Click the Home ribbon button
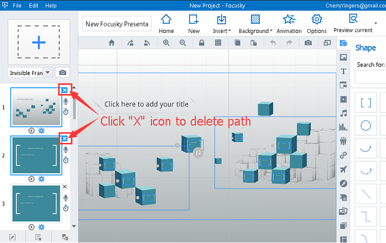Screen dimensions: 386x243 tap(166, 24)
